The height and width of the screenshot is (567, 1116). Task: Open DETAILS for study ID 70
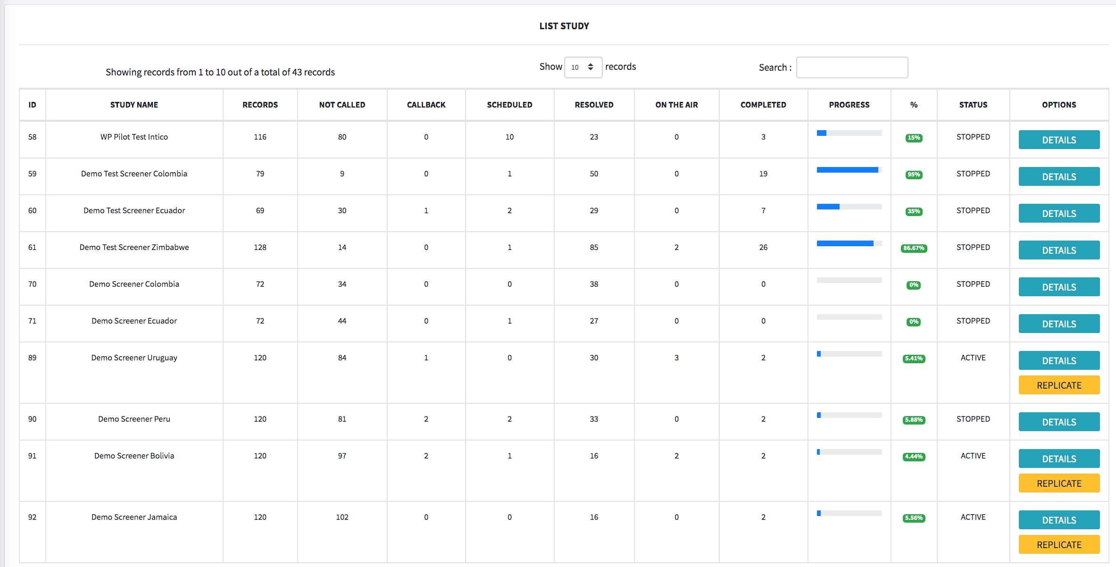click(x=1059, y=287)
